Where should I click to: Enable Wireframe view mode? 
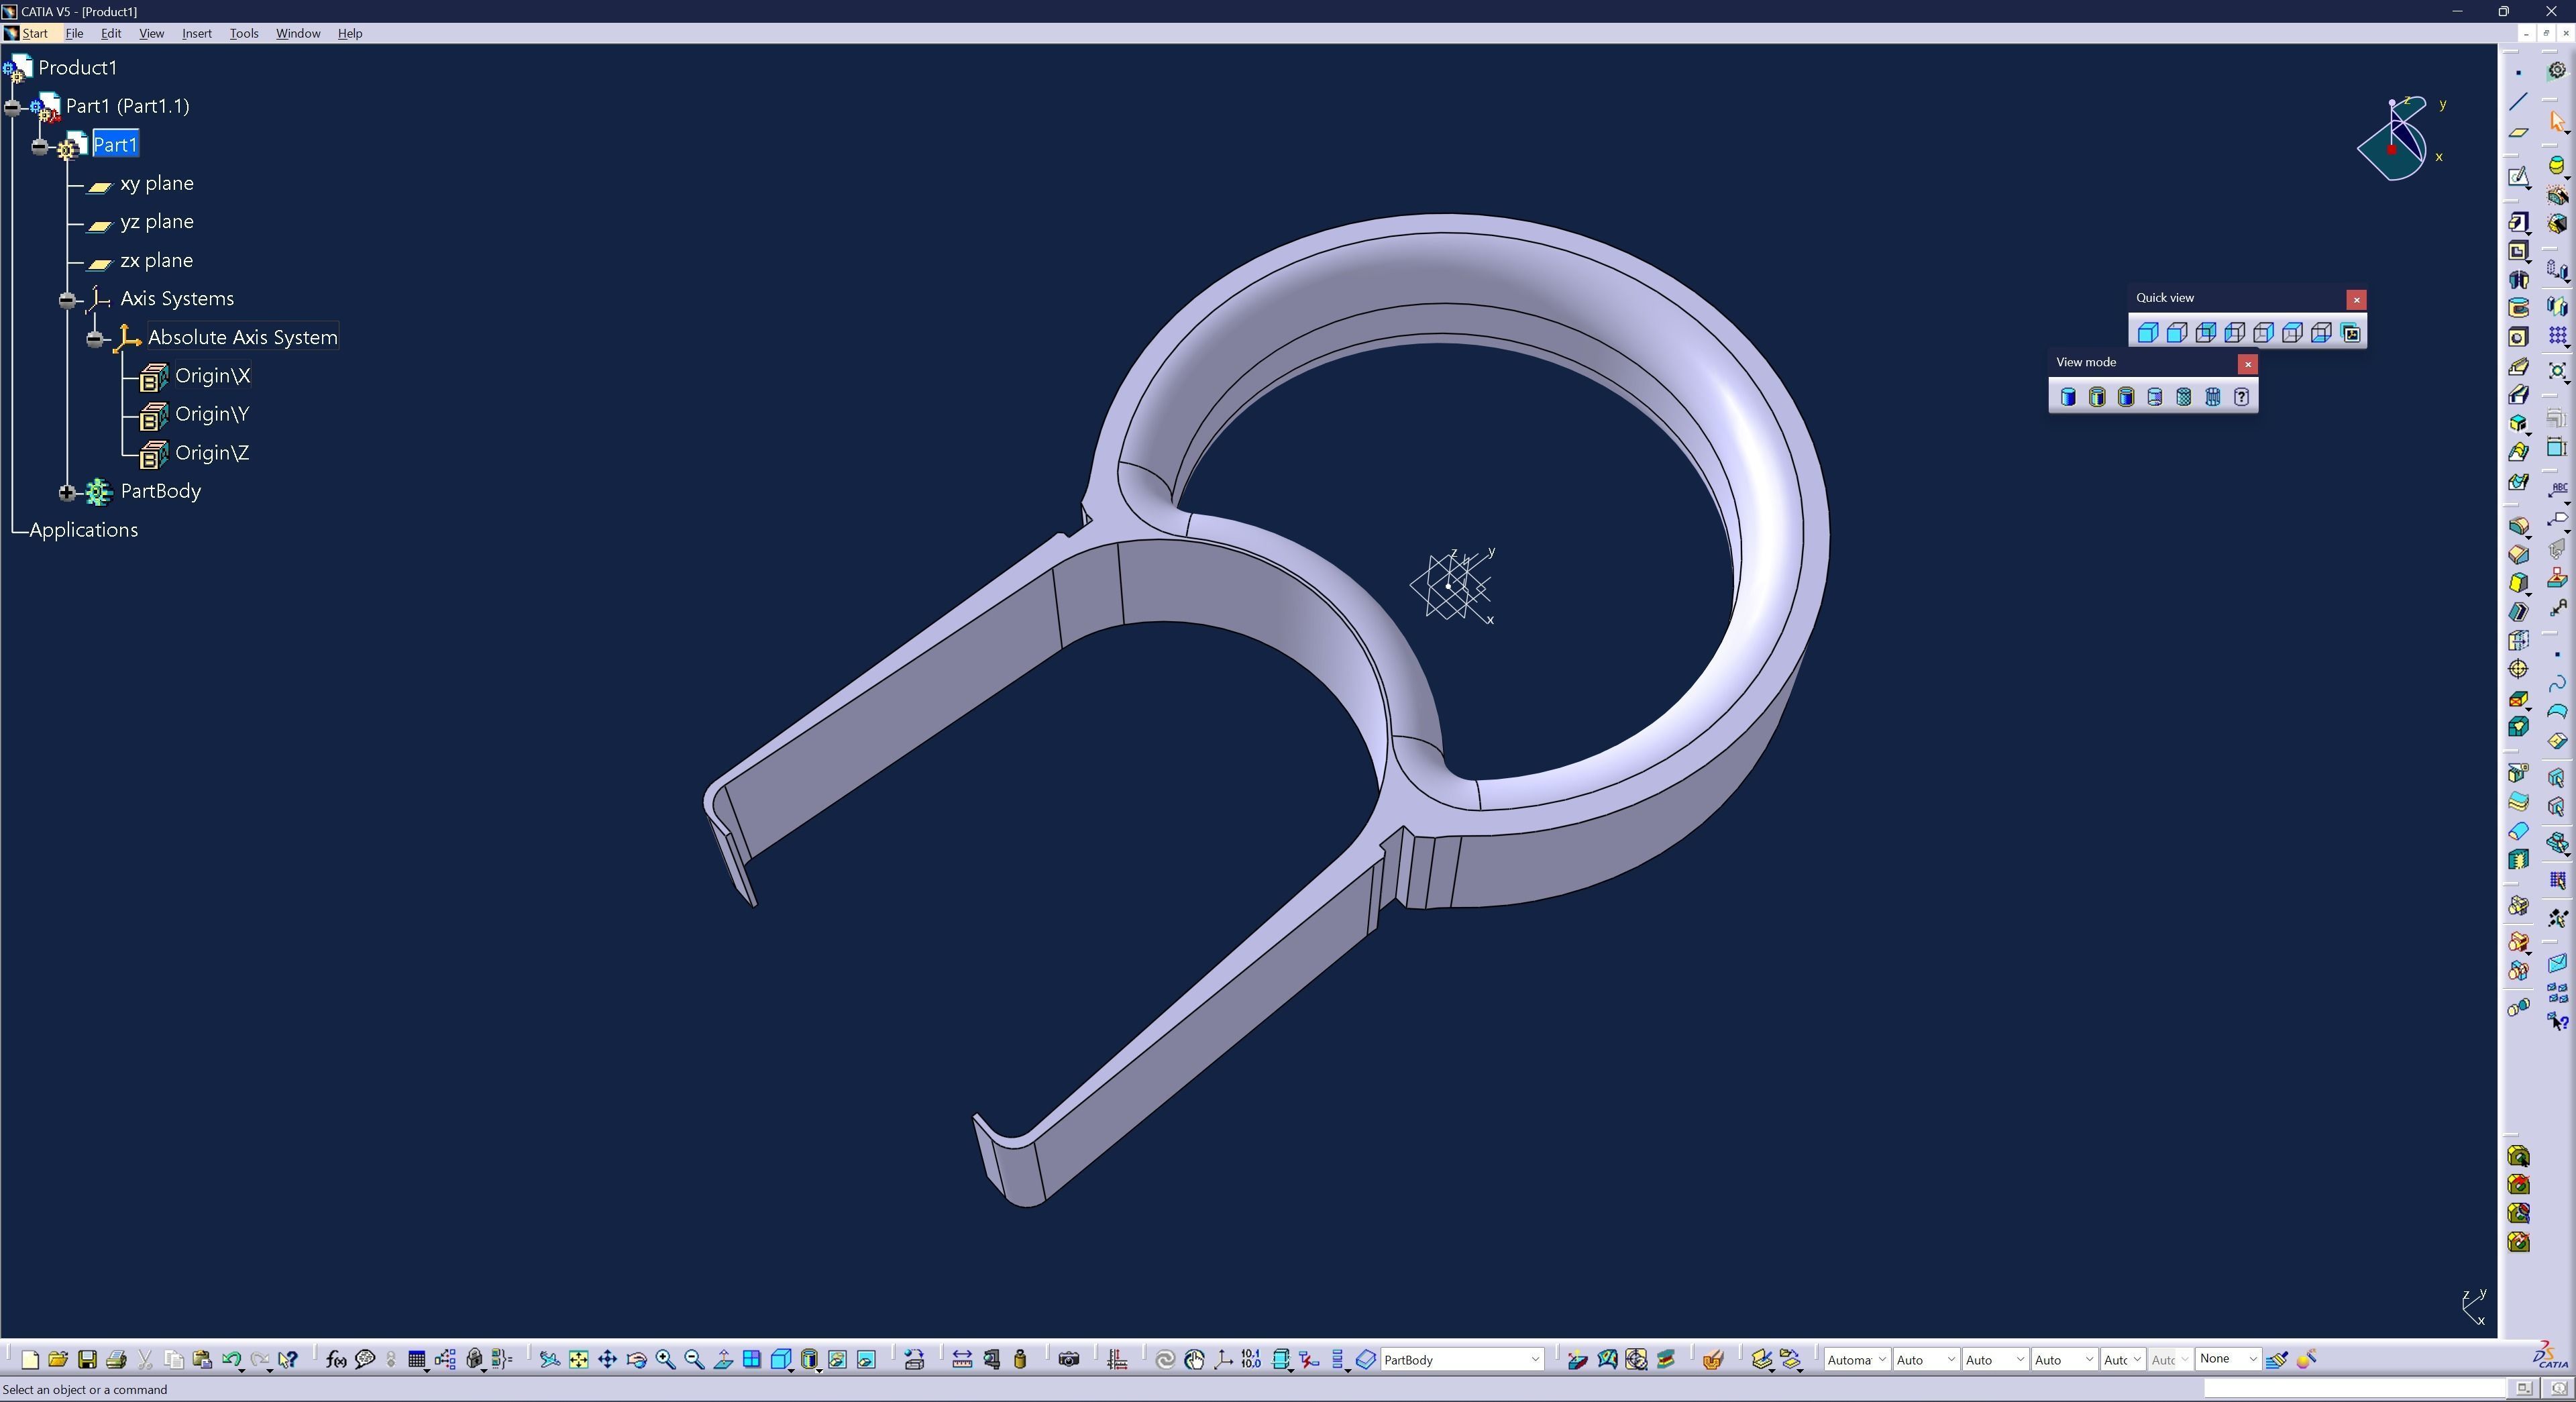pyautogui.click(x=2212, y=397)
